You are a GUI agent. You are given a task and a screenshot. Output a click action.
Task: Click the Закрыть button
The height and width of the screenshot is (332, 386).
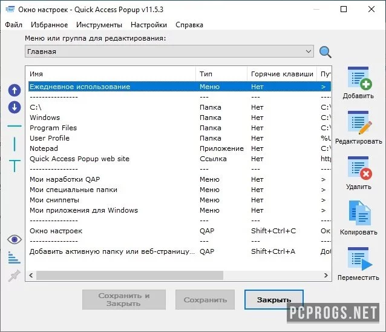pos(274,300)
